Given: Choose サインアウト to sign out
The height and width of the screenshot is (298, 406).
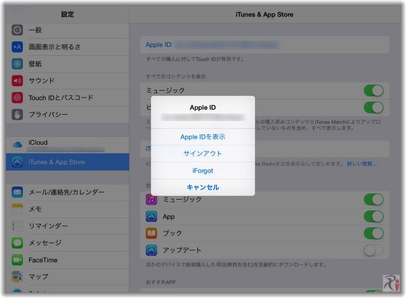Looking at the screenshot, I should point(203,153).
